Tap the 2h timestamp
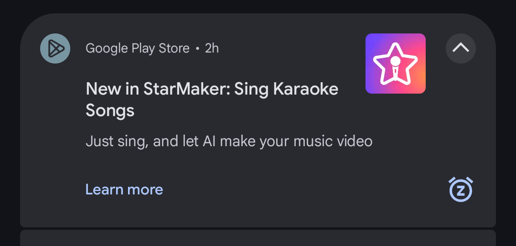This screenshot has height=246, width=516. pos(212,49)
